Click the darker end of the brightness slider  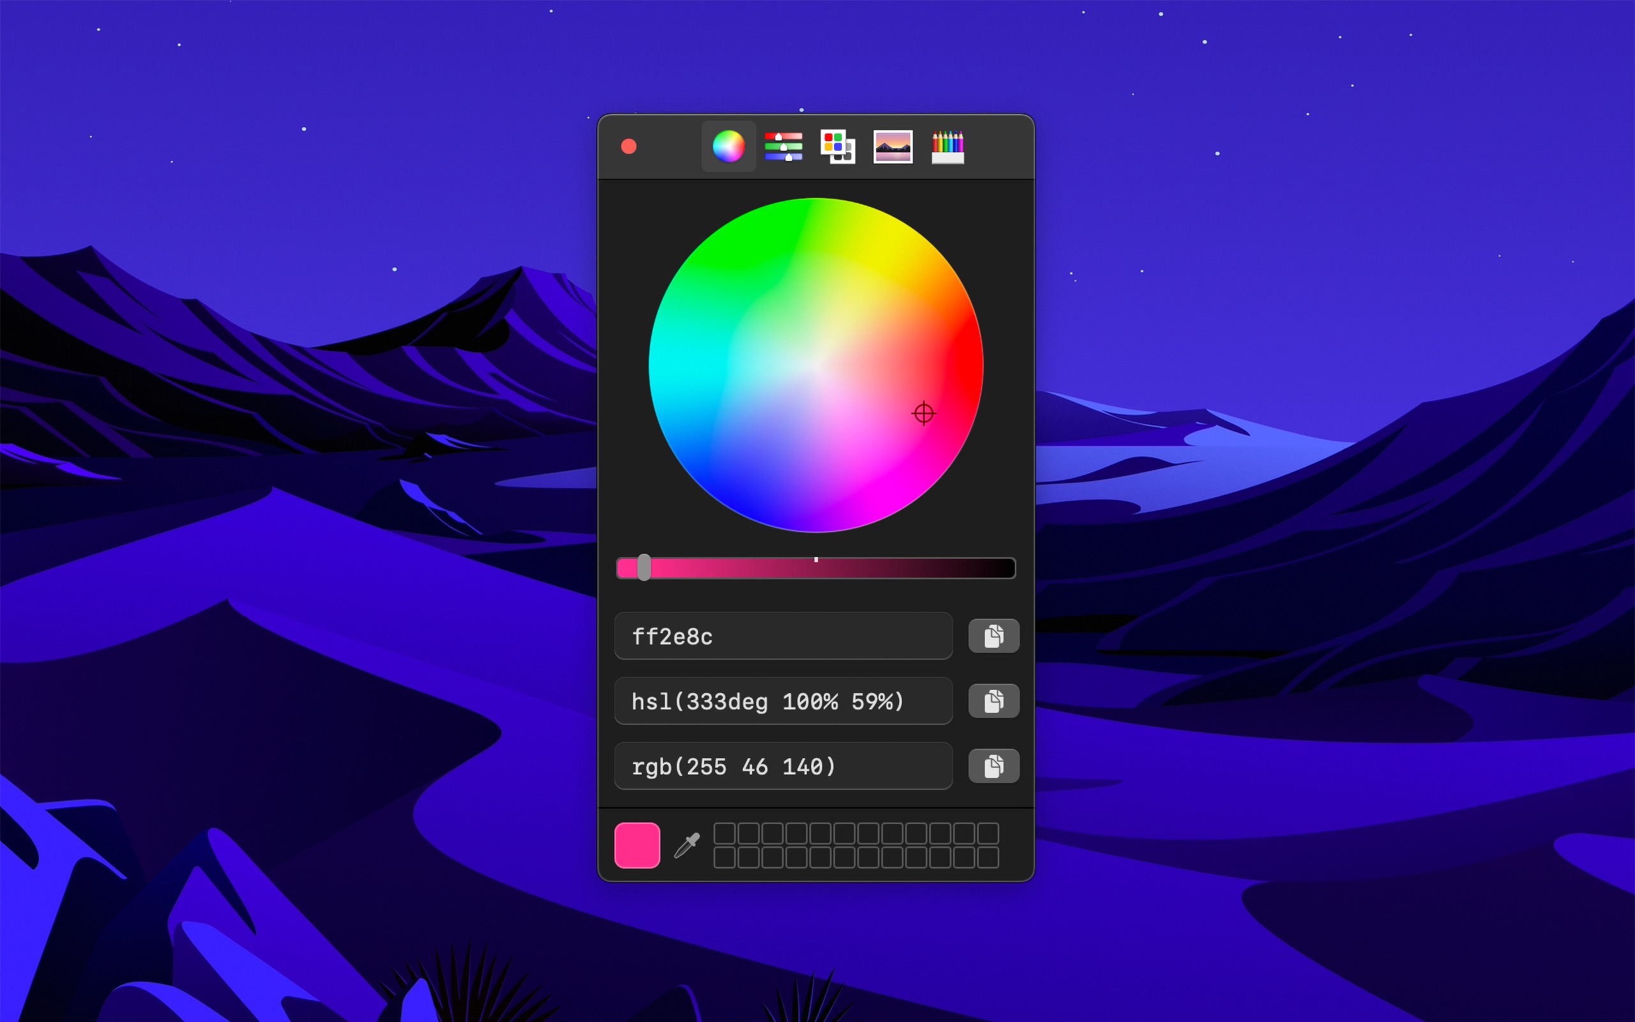980,568
